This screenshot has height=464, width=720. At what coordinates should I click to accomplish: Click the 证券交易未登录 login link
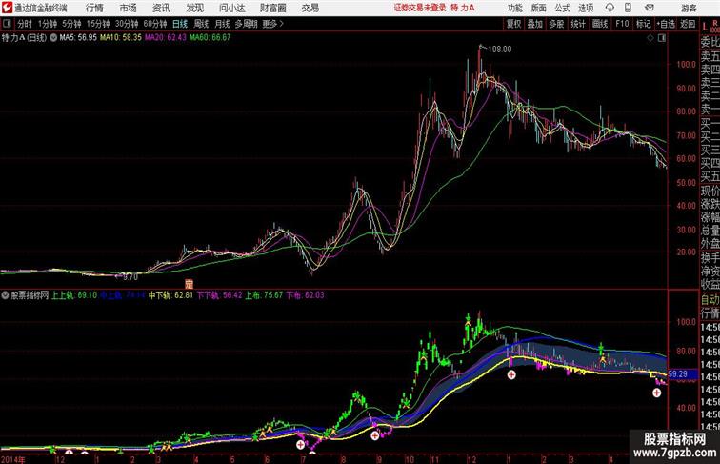click(x=420, y=8)
